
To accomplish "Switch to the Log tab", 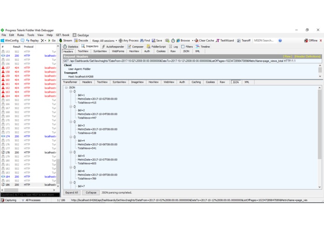I will (173, 47).
